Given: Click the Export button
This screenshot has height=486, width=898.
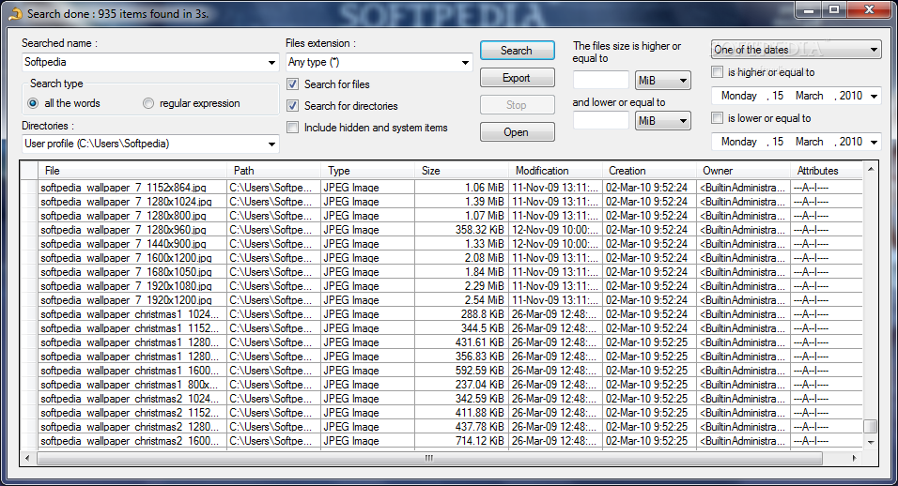Looking at the screenshot, I should (x=518, y=78).
